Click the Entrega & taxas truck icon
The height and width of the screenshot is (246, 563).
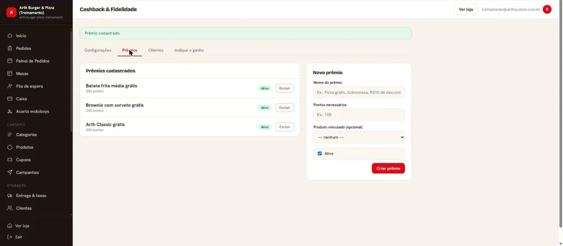pyautogui.click(x=10, y=195)
